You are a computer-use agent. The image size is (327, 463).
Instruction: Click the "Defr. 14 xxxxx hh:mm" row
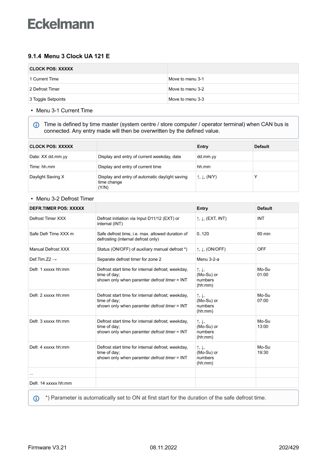pyautogui.click(x=51, y=383)
